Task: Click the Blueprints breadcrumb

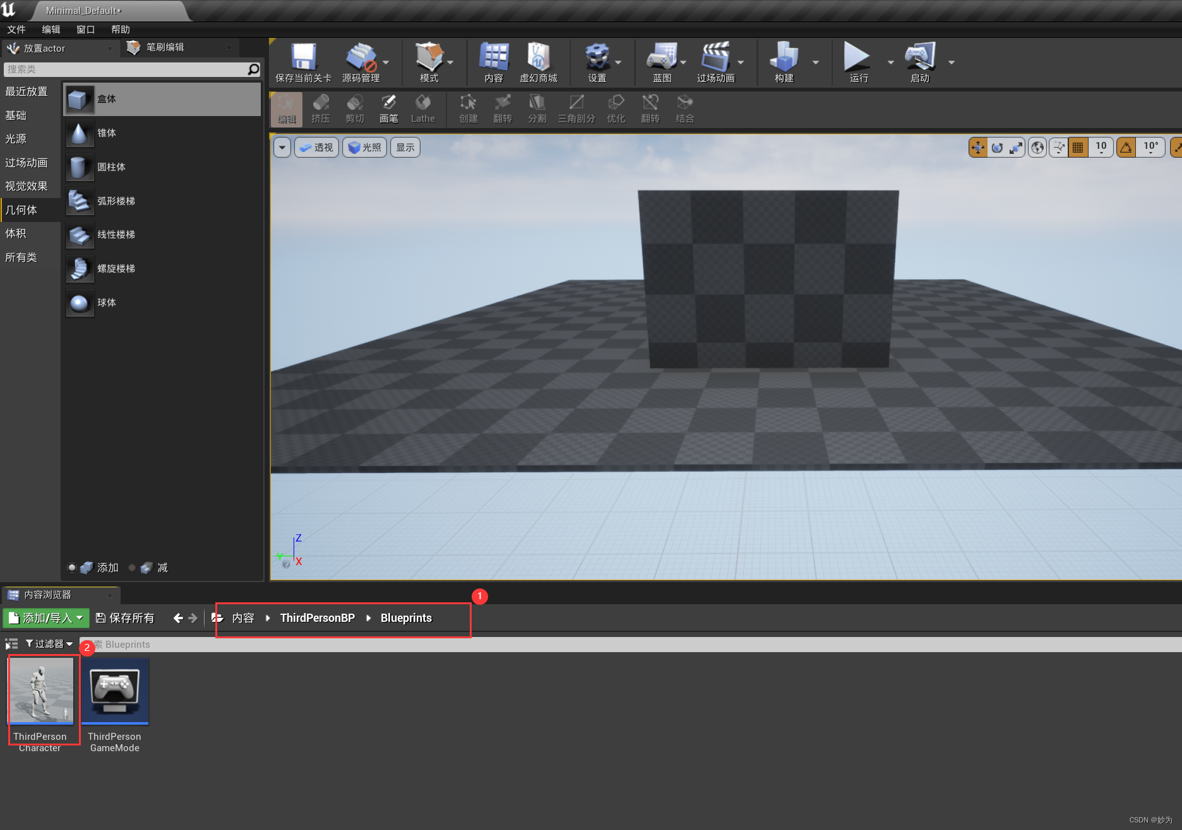Action: [406, 618]
